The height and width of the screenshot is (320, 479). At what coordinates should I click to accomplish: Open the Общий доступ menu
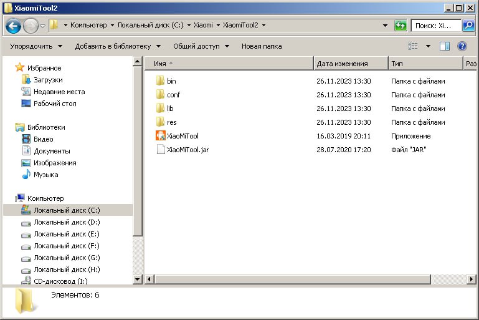(x=201, y=46)
